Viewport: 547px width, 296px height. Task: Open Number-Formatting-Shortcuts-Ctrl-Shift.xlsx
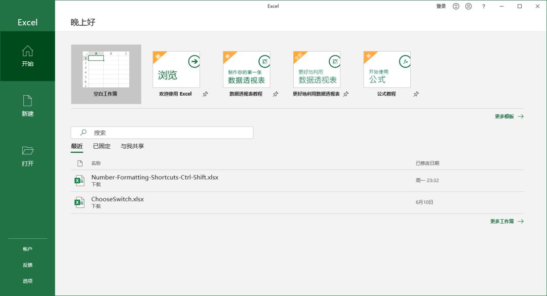click(297, 181)
